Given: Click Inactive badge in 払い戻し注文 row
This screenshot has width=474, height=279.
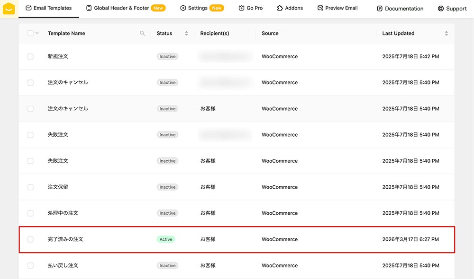Looking at the screenshot, I should click(x=167, y=266).
